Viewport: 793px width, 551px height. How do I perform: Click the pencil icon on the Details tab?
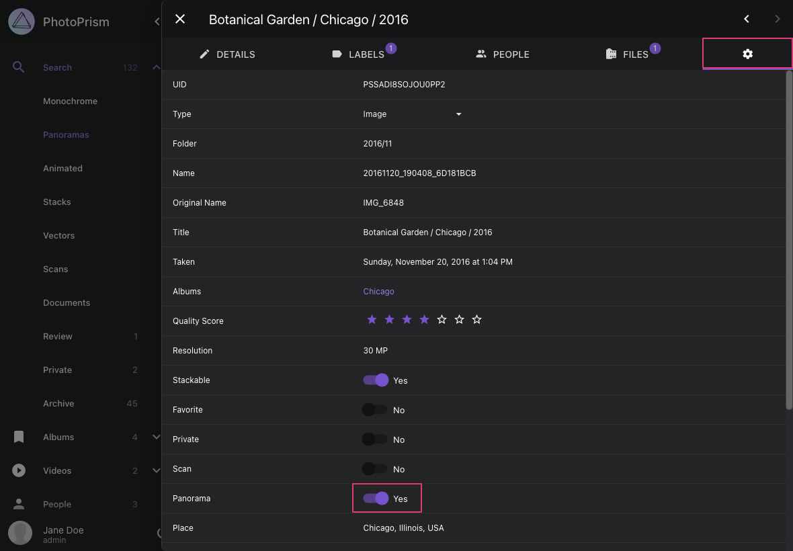pos(204,54)
